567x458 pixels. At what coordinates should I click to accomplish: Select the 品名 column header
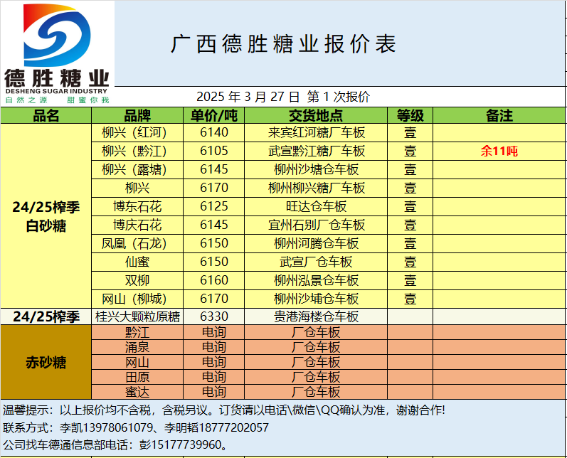[46, 115]
